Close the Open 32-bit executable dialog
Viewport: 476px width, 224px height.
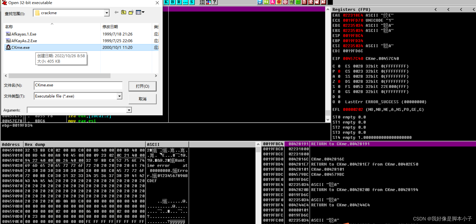click(157, 3)
